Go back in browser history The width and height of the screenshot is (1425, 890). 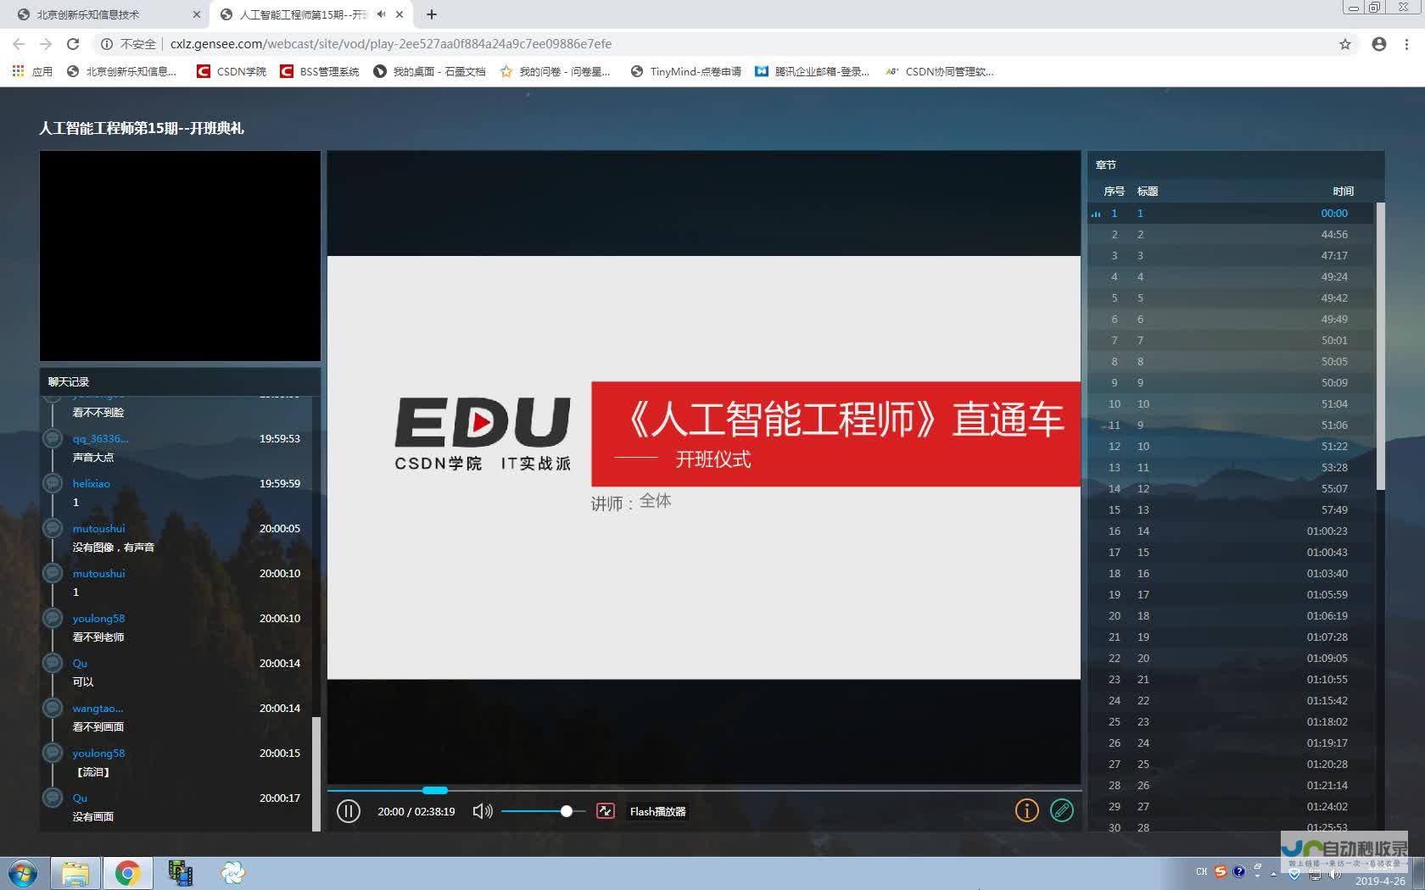19,44
